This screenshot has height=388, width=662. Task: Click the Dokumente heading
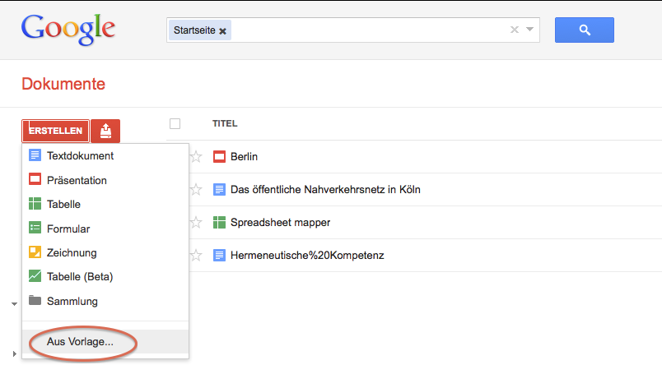(x=63, y=84)
